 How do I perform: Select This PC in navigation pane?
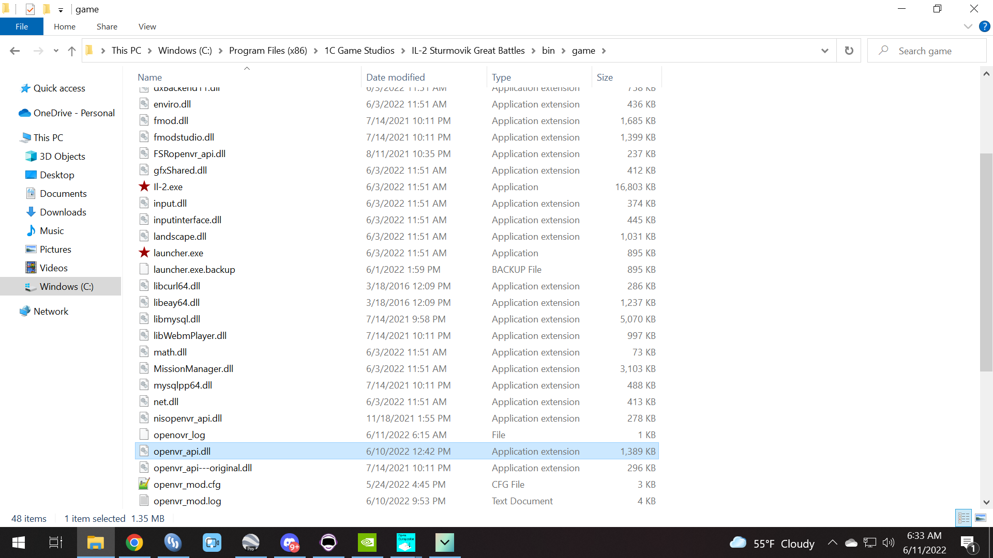tap(48, 138)
